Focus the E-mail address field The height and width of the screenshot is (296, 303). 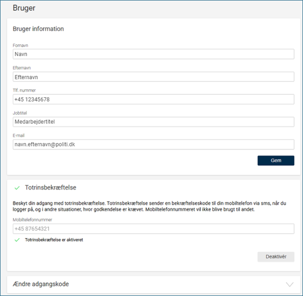[153, 144]
